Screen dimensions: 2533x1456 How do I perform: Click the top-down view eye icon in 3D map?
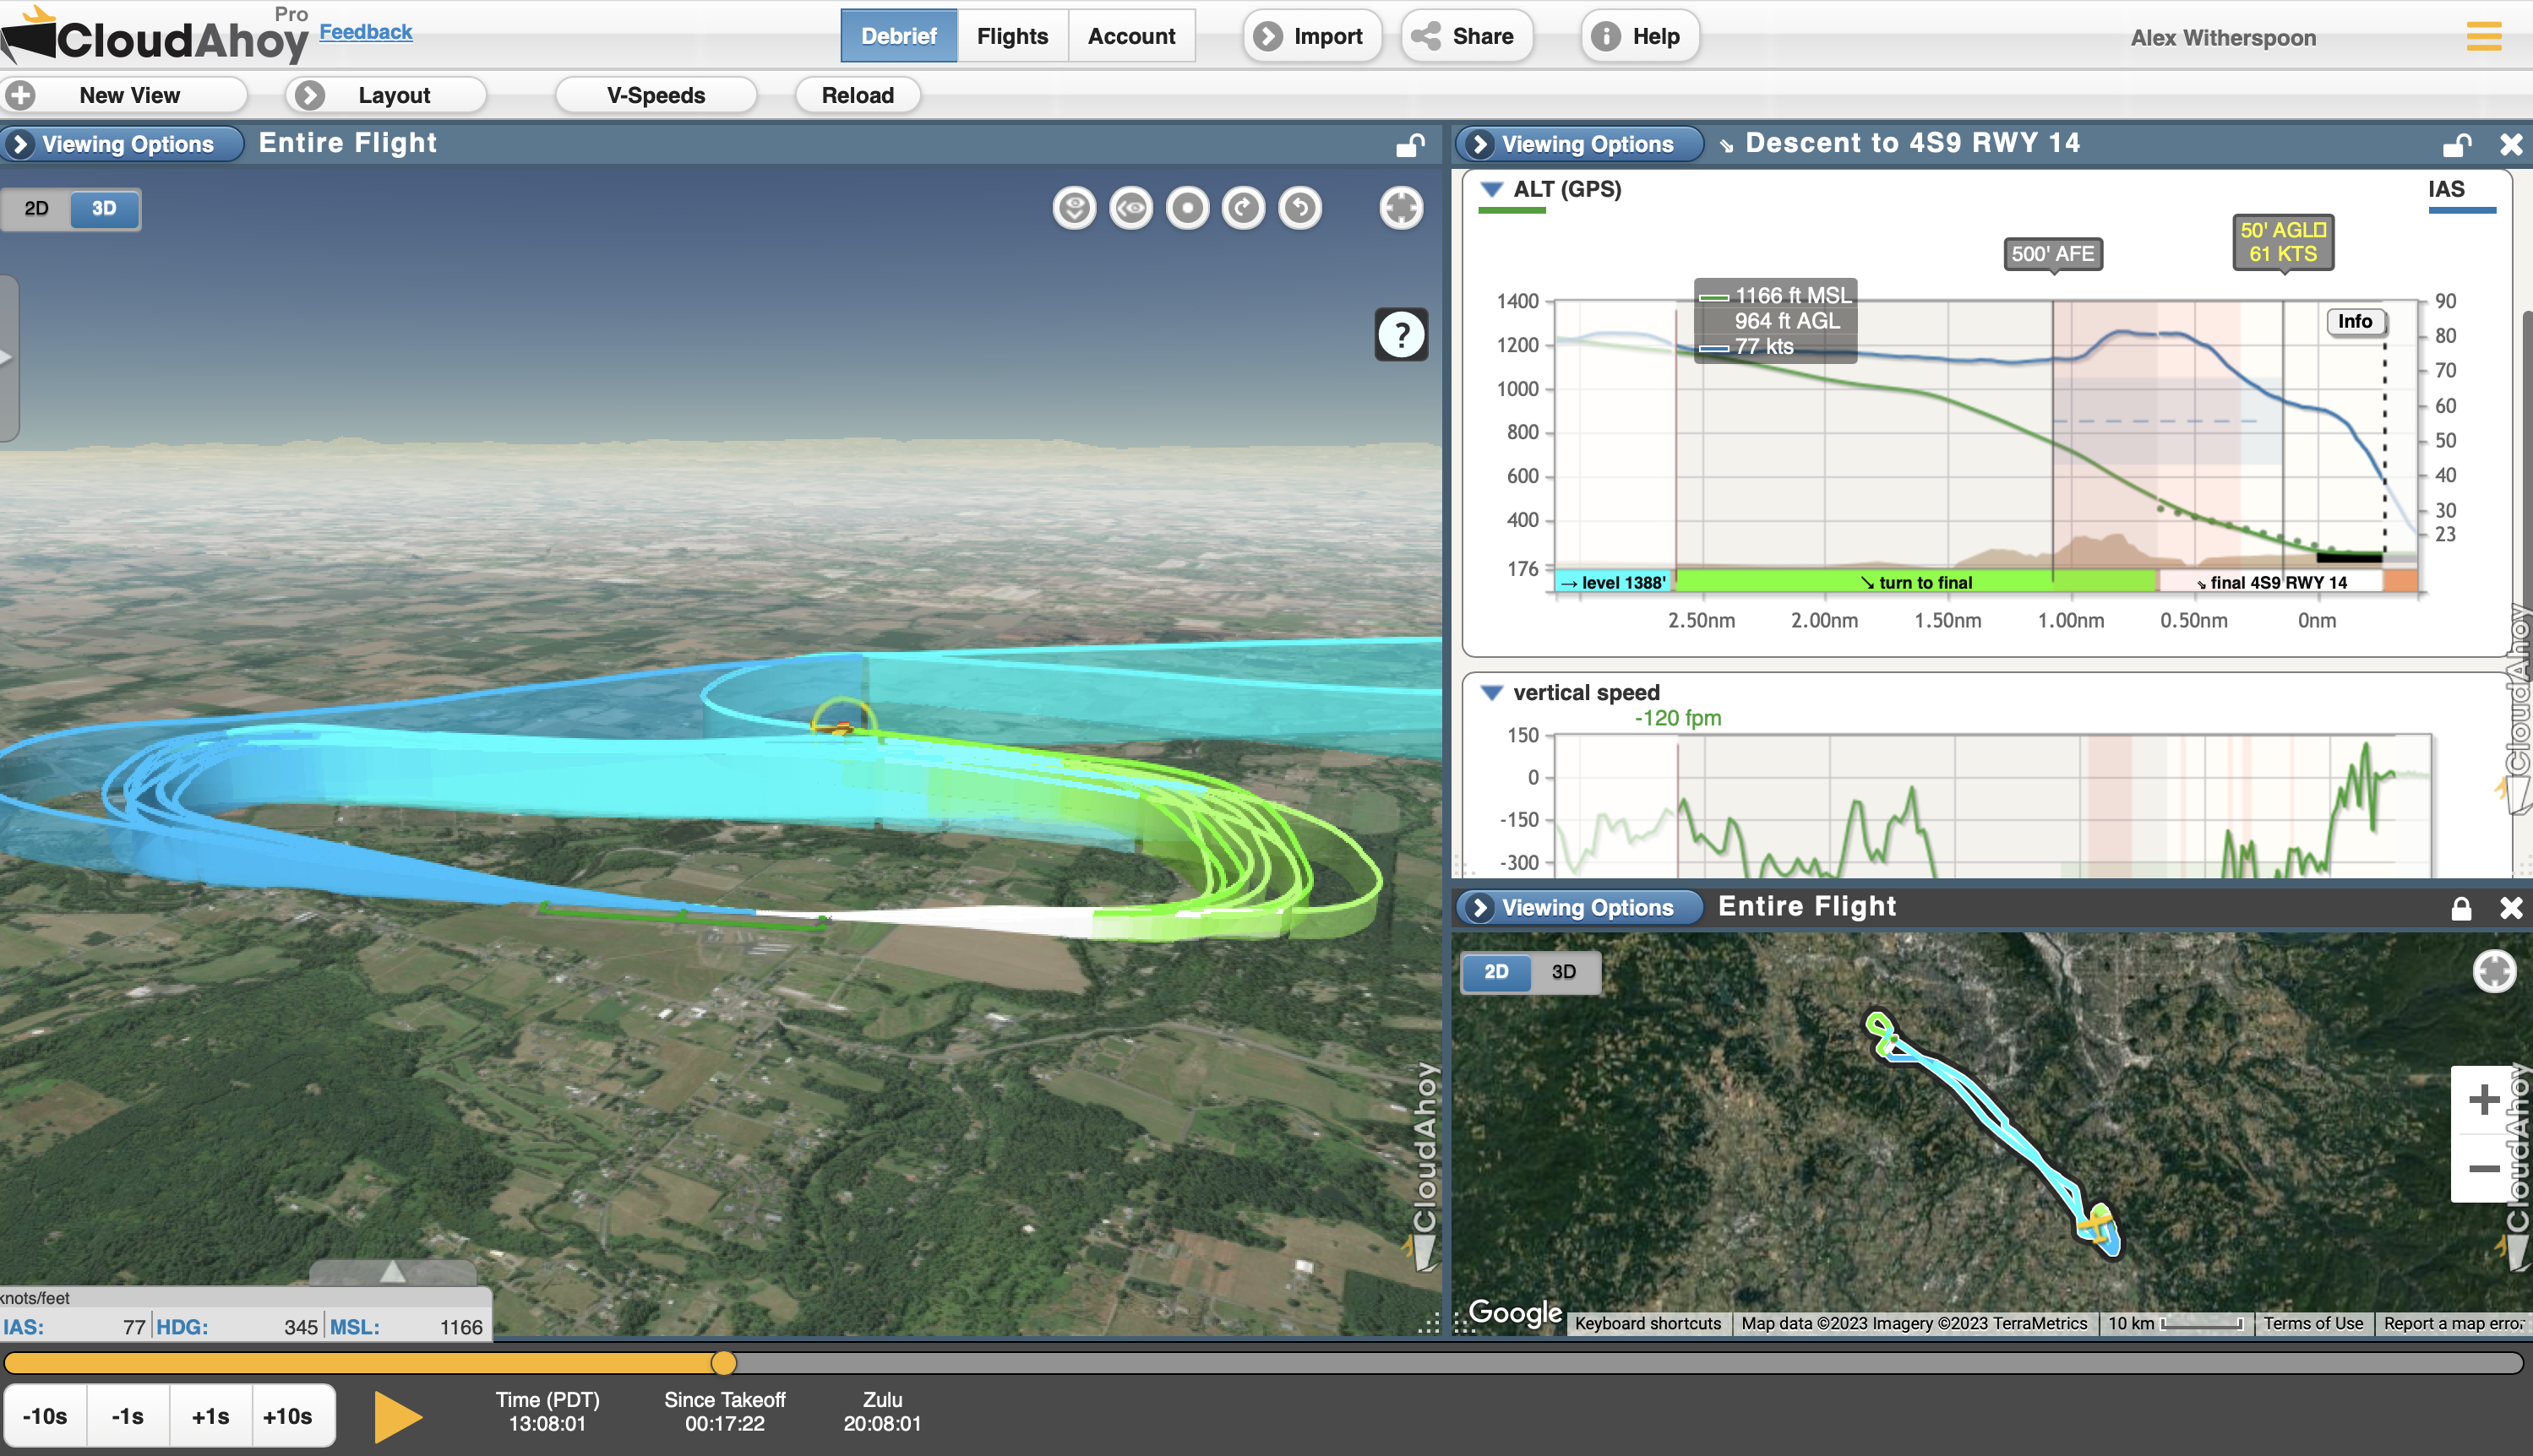(x=1075, y=208)
